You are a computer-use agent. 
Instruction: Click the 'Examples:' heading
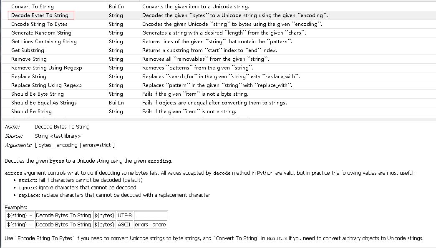click(x=16, y=208)
